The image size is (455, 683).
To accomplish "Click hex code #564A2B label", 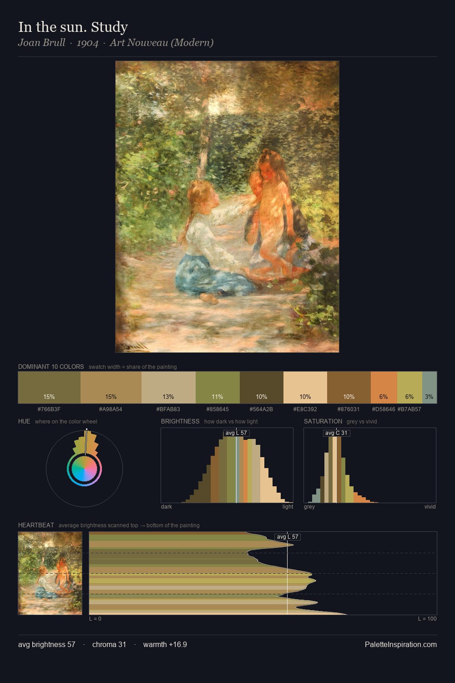I will pyautogui.click(x=261, y=409).
